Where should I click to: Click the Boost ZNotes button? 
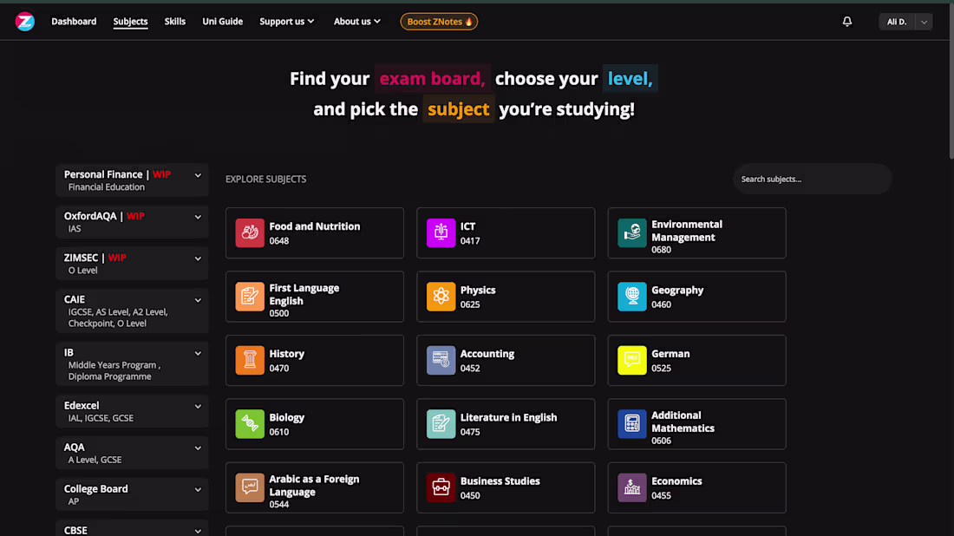point(439,22)
